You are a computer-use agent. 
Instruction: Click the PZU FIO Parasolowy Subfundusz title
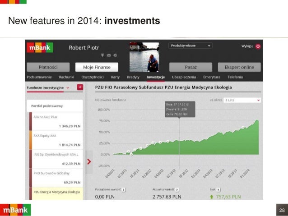pyautogui.click(x=163, y=87)
